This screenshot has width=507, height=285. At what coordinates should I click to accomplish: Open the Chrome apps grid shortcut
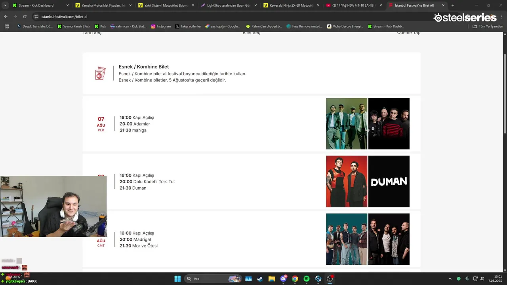[x=6, y=27]
